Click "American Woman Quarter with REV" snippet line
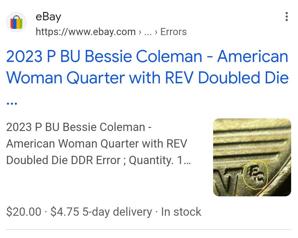This screenshot has width=298, height=238. [x=97, y=144]
